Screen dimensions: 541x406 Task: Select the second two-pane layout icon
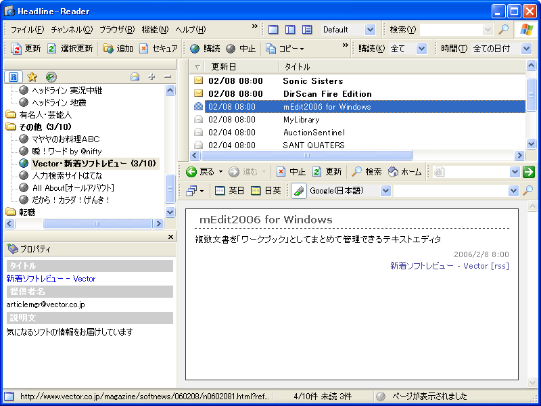290,30
